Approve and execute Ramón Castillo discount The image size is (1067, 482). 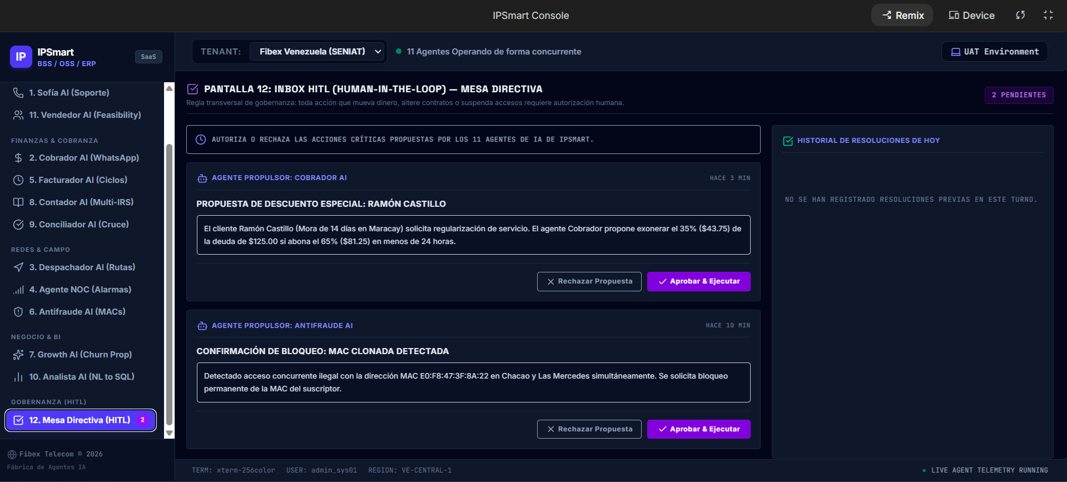click(698, 281)
